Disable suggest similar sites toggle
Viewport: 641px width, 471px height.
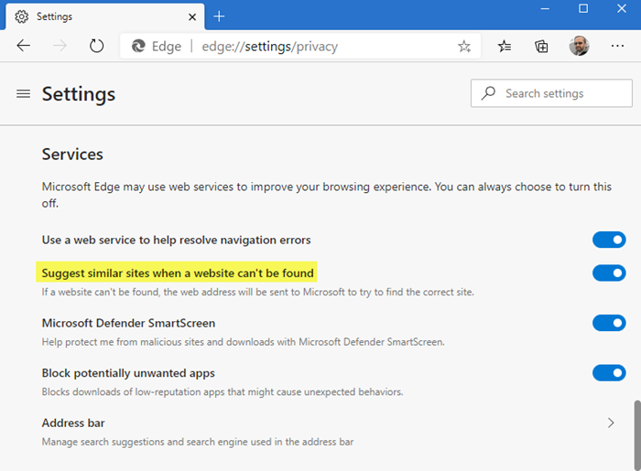[x=609, y=273]
